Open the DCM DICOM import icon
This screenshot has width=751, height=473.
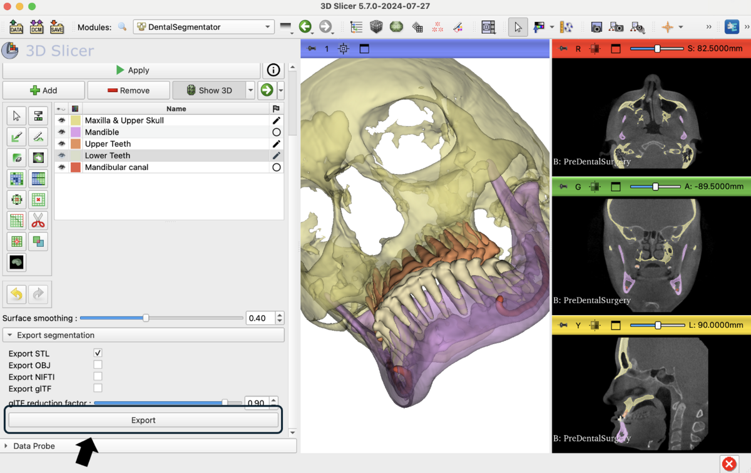coord(36,27)
